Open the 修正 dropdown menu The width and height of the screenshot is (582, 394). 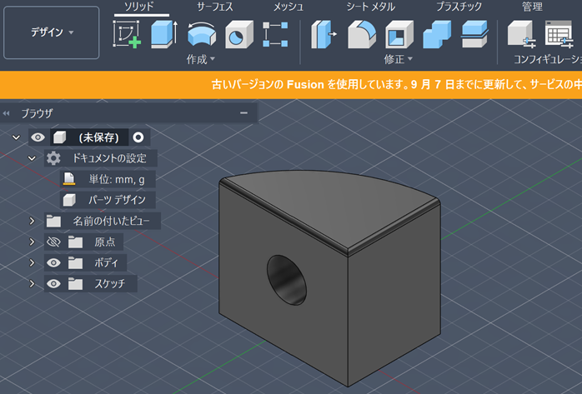tap(399, 59)
